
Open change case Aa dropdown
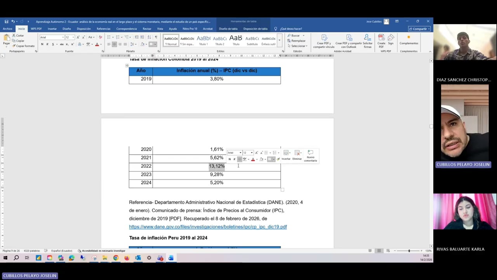(91, 37)
